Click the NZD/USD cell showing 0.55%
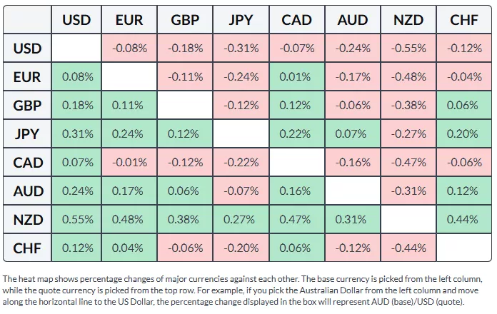The height and width of the screenshot is (314, 497). [76, 220]
